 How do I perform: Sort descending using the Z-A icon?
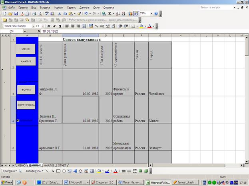pos(124,14)
